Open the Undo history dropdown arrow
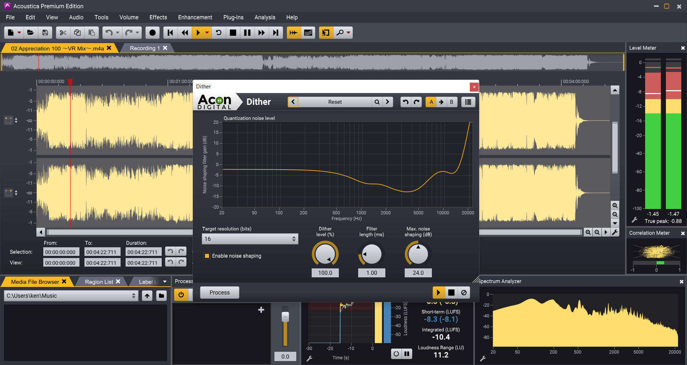Screen dimensions: 687x365 [x=118, y=33]
